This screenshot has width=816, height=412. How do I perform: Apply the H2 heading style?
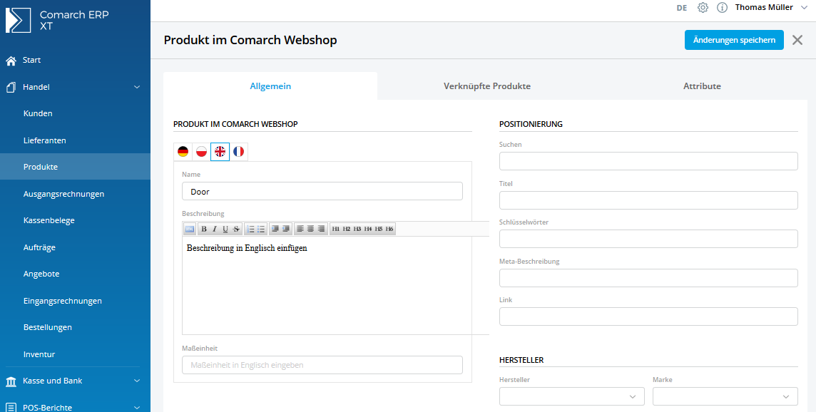pos(347,229)
